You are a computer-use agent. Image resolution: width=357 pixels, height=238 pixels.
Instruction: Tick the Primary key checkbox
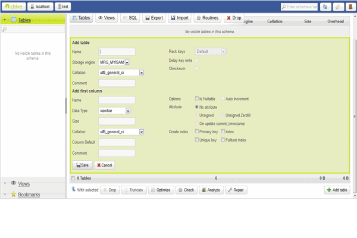(x=197, y=131)
